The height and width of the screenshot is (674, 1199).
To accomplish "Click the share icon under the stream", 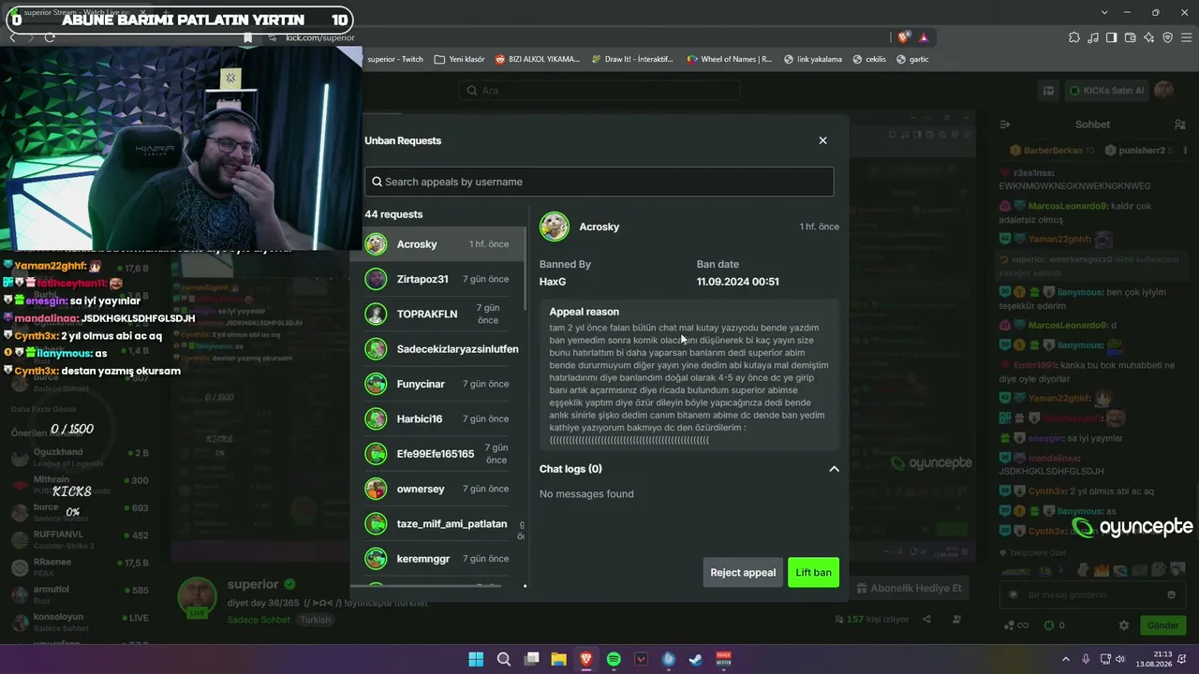I will 926,619.
